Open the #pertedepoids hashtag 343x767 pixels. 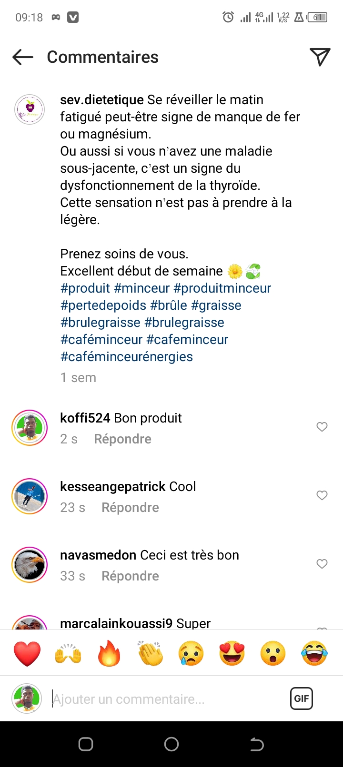[103, 305]
